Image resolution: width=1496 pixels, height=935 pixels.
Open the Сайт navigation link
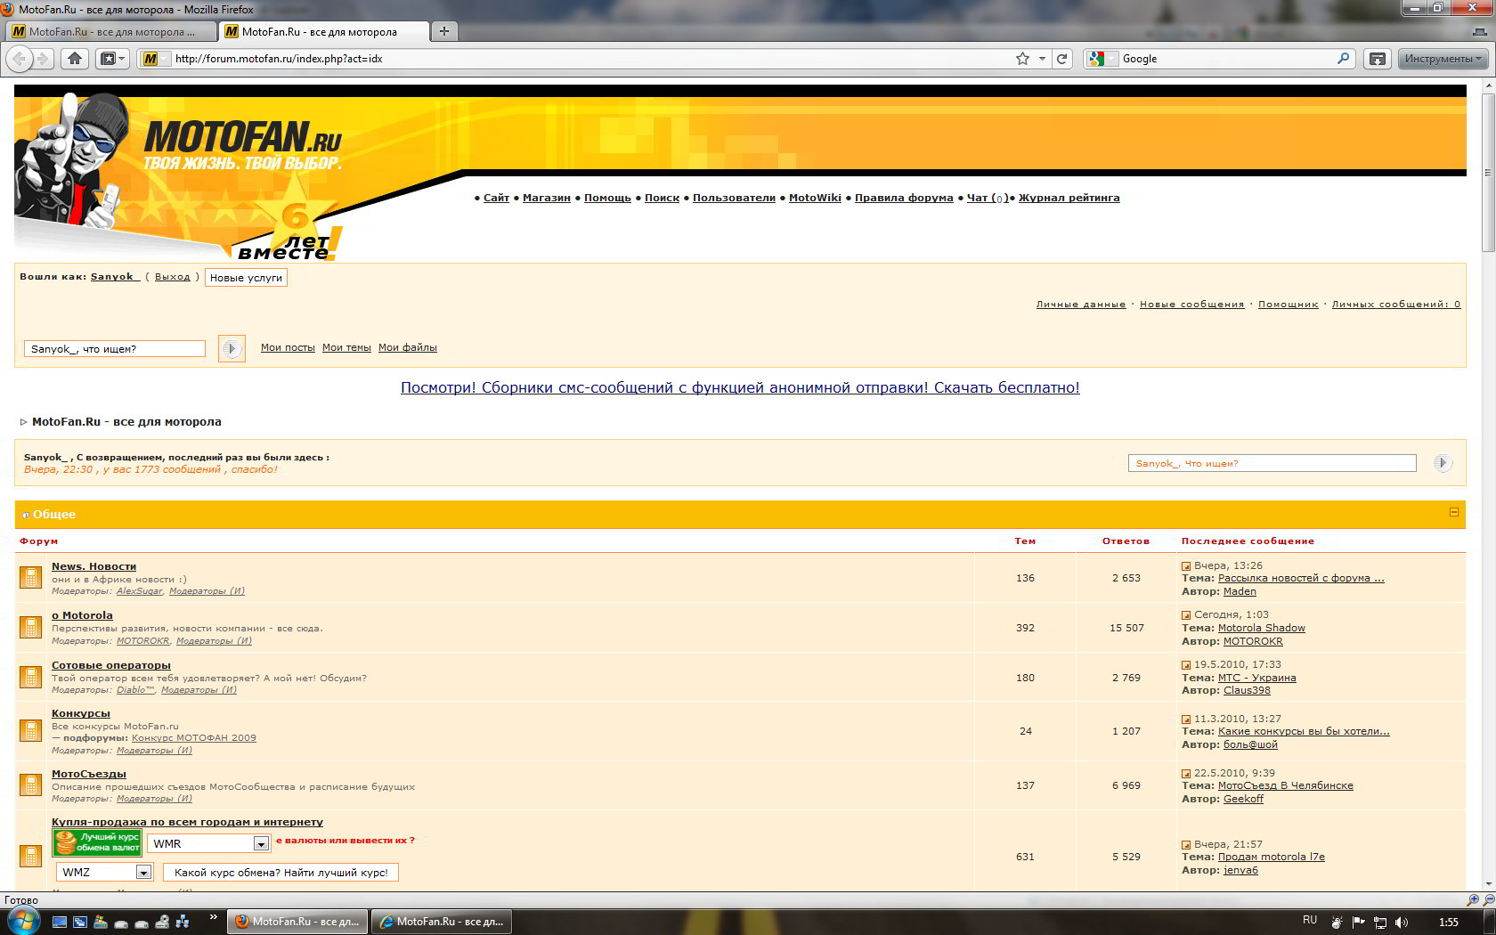pos(496,198)
